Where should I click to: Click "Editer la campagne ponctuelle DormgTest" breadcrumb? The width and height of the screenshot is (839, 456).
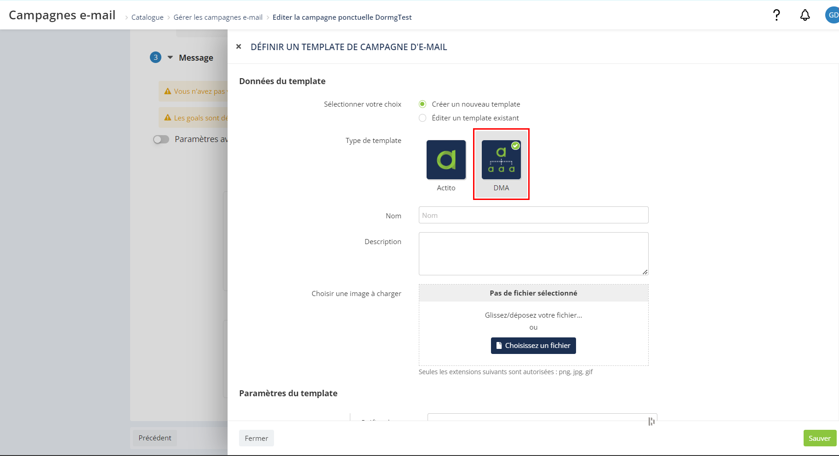(342, 17)
